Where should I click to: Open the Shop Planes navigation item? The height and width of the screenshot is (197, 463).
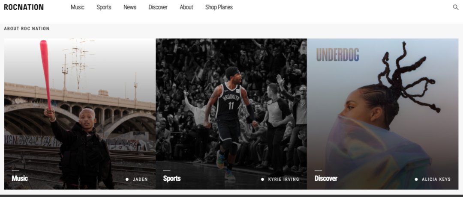219,7
